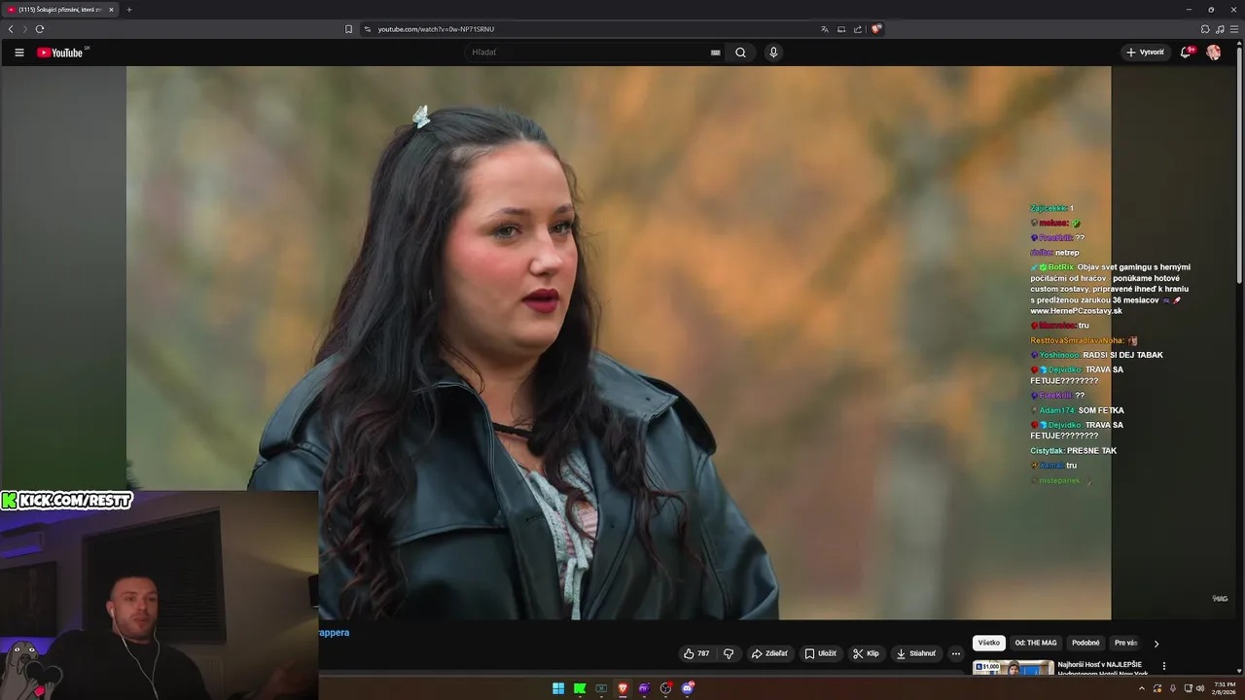1245x700 pixels.
Task: Go back with the browser back arrow
Action: point(11,29)
